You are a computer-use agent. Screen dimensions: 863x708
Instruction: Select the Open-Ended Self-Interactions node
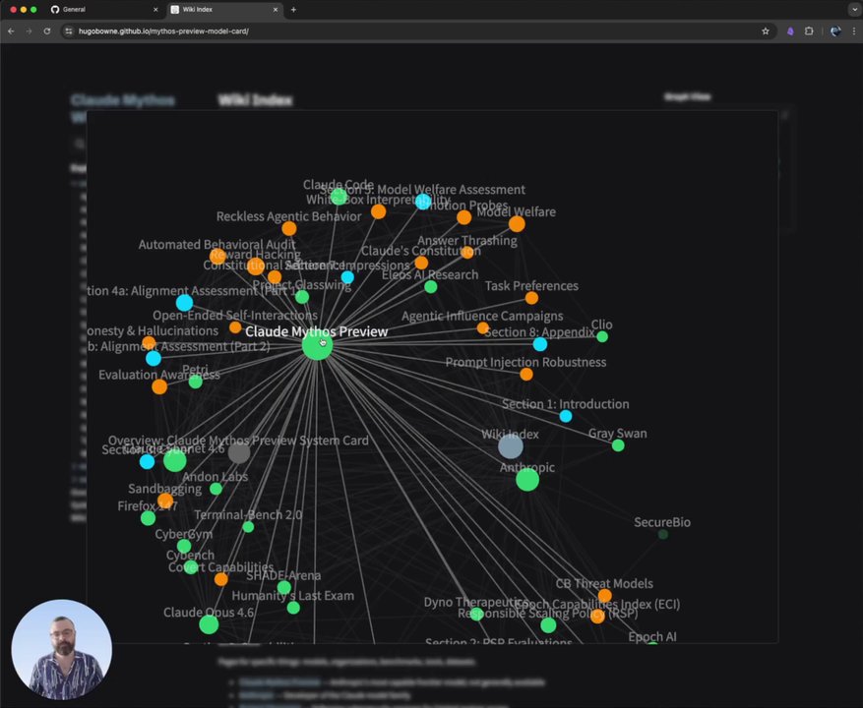[235, 327]
